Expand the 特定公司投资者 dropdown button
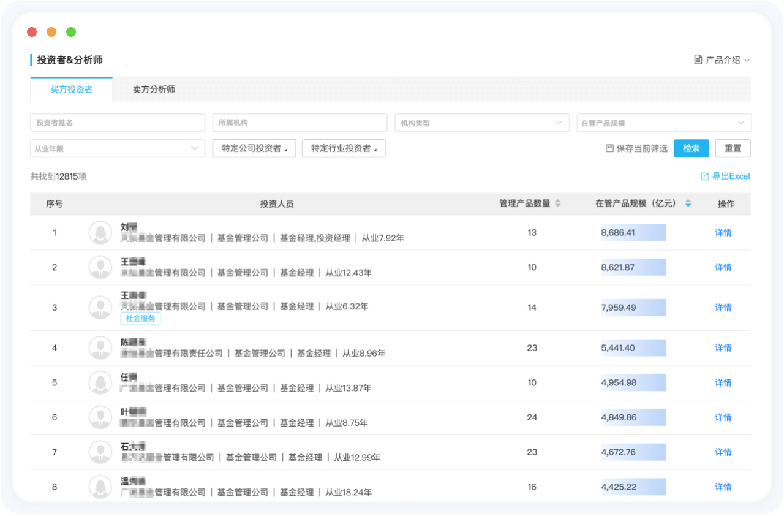This screenshot has width=784, height=516. tap(254, 148)
